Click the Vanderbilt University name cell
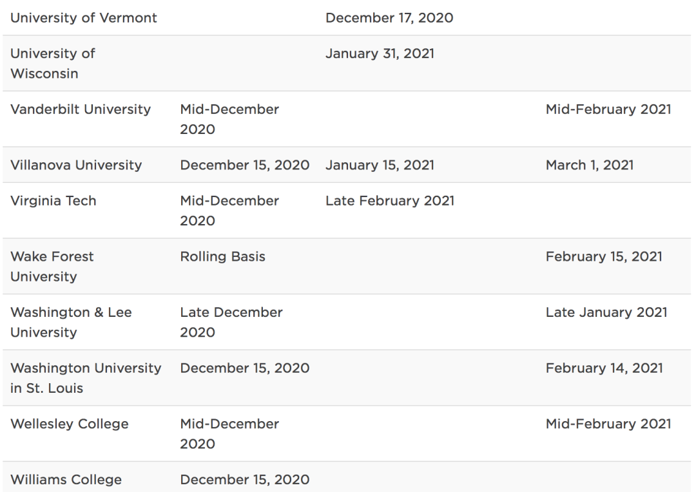Viewport: 696px width, 492px height. point(81,109)
